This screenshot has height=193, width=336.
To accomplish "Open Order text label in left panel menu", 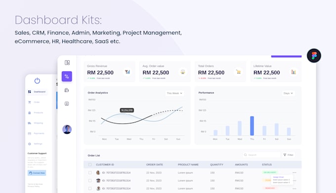I will [x=37, y=102].
